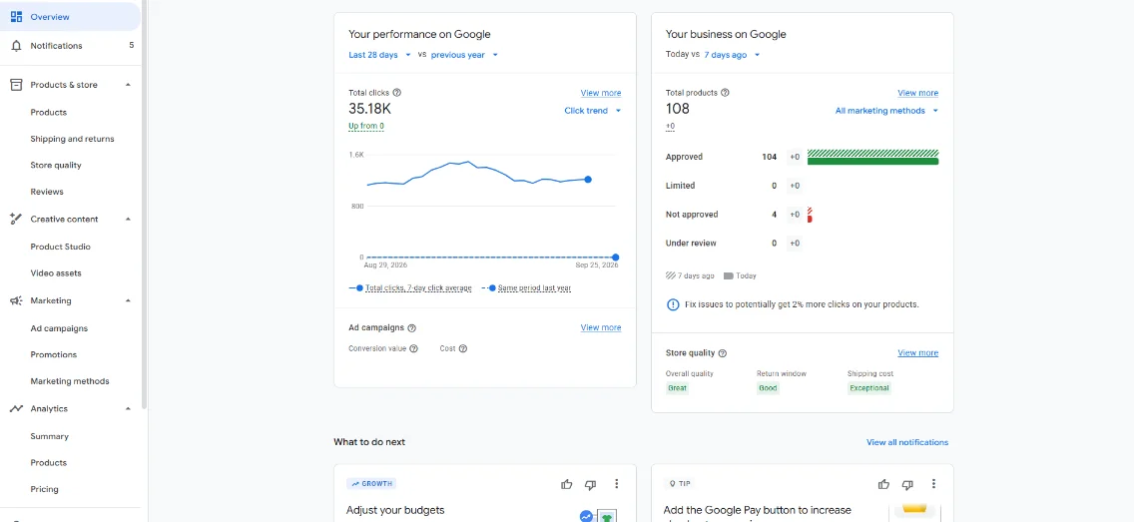The height and width of the screenshot is (522, 1134).
Task: Click the Overview dashboard icon
Action: pyautogui.click(x=16, y=17)
